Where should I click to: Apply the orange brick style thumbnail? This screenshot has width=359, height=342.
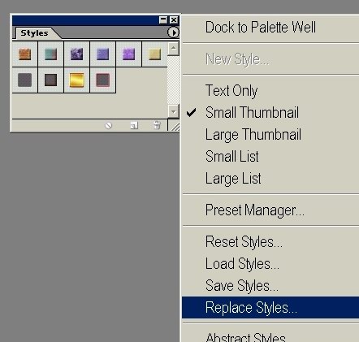tap(24, 54)
